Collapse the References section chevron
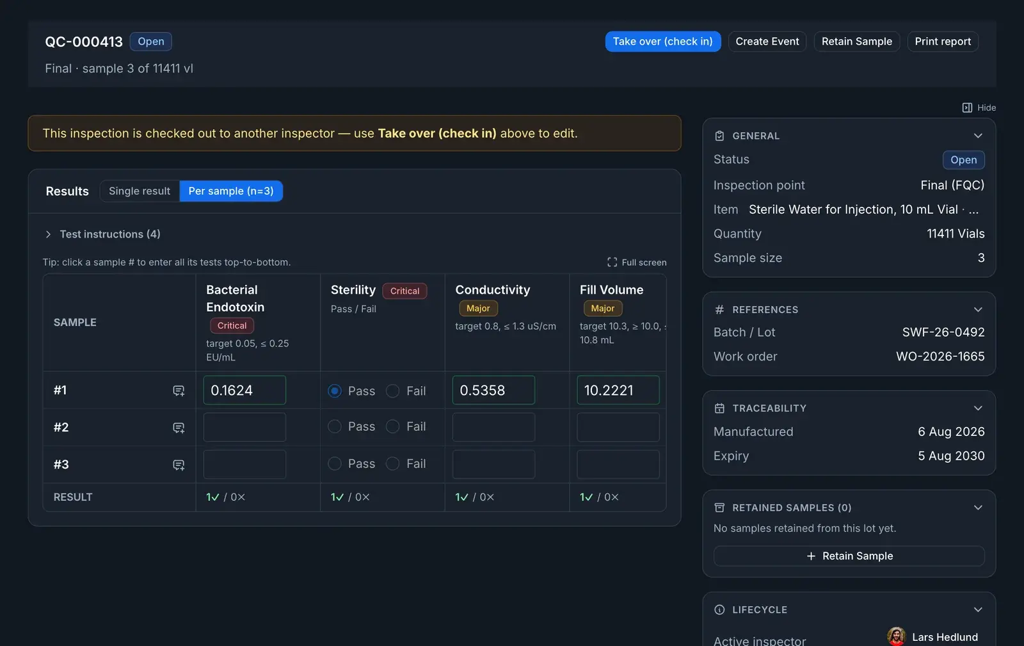1024x646 pixels. click(978, 310)
